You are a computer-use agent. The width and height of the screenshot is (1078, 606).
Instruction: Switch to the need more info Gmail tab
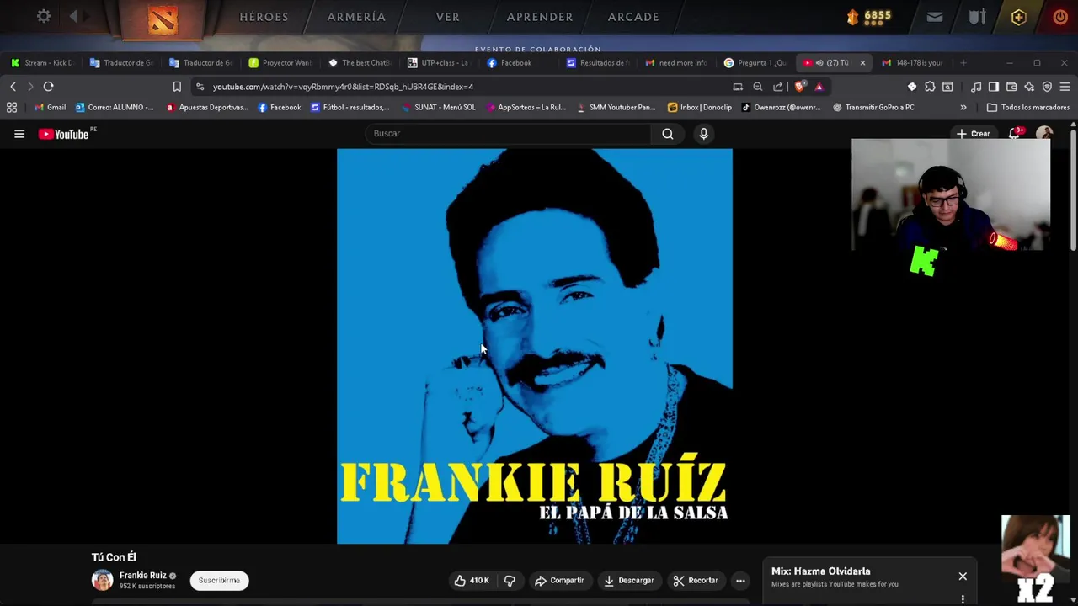[676, 62]
